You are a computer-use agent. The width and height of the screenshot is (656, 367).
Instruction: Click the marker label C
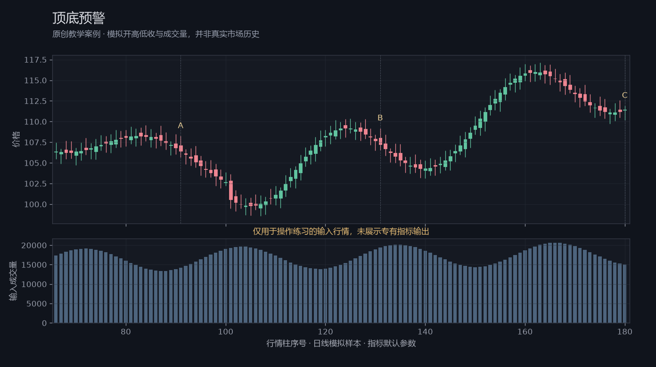625,96
